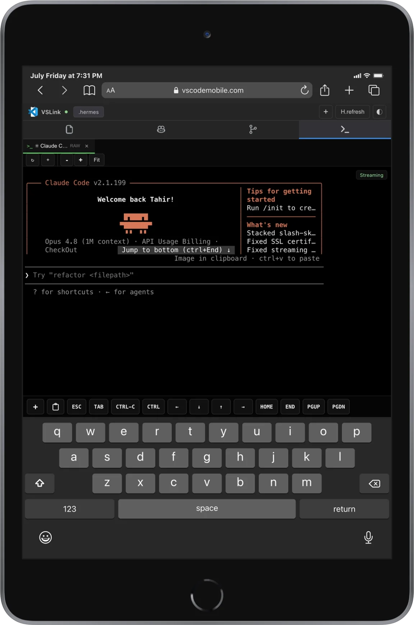Switch to the source control branch tab
The height and width of the screenshot is (625, 414).
click(x=253, y=129)
